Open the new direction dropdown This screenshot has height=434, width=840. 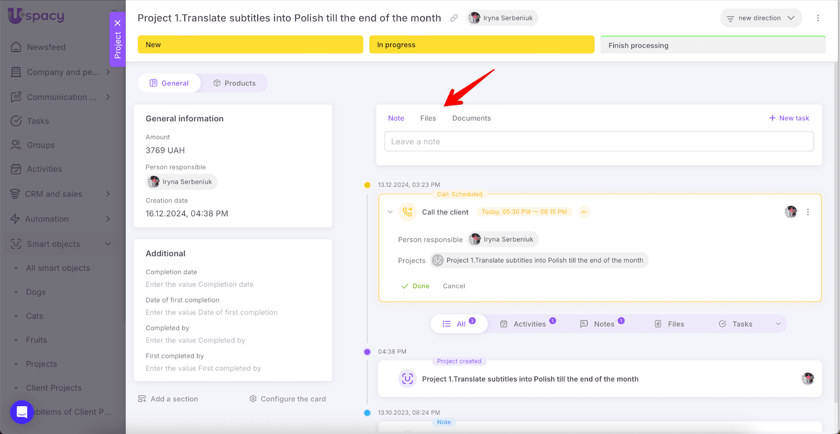coord(761,18)
